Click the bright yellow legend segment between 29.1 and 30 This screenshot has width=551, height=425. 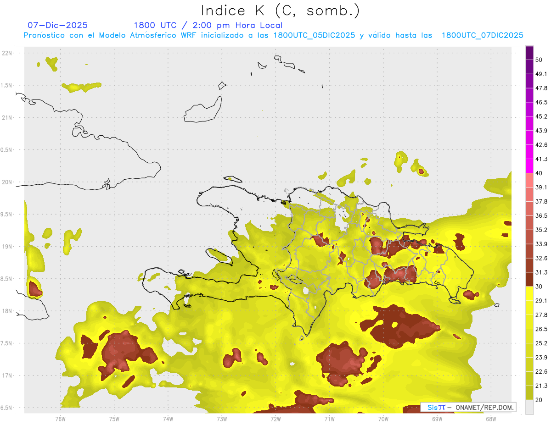(x=529, y=294)
